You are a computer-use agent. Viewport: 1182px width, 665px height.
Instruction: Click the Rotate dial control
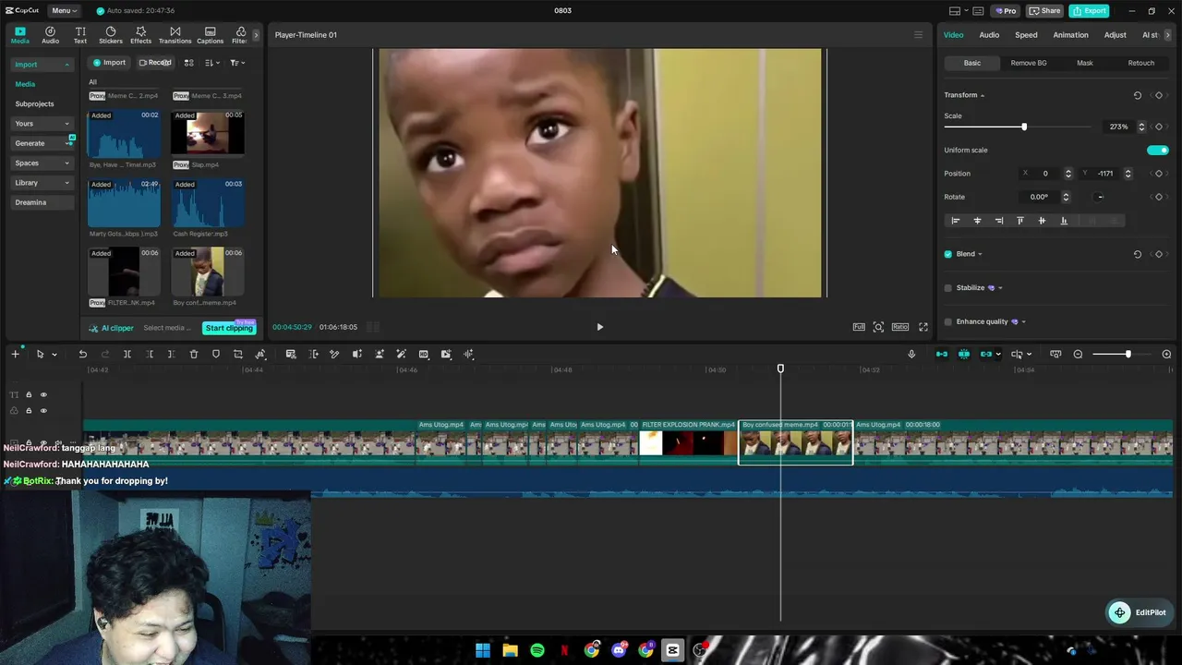click(1100, 197)
